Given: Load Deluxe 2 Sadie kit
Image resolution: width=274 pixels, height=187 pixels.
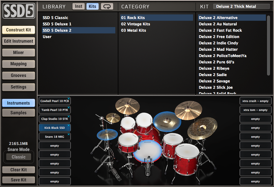Looking at the screenshot, I should [232, 75].
